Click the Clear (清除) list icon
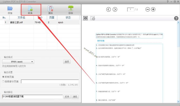Image resolution: width=180 pixels, height=106 pixels. [50, 8]
